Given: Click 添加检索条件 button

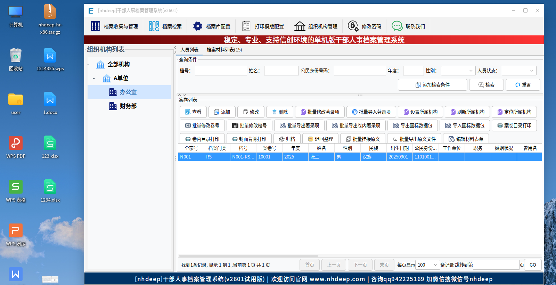Looking at the screenshot, I should pos(433,85).
